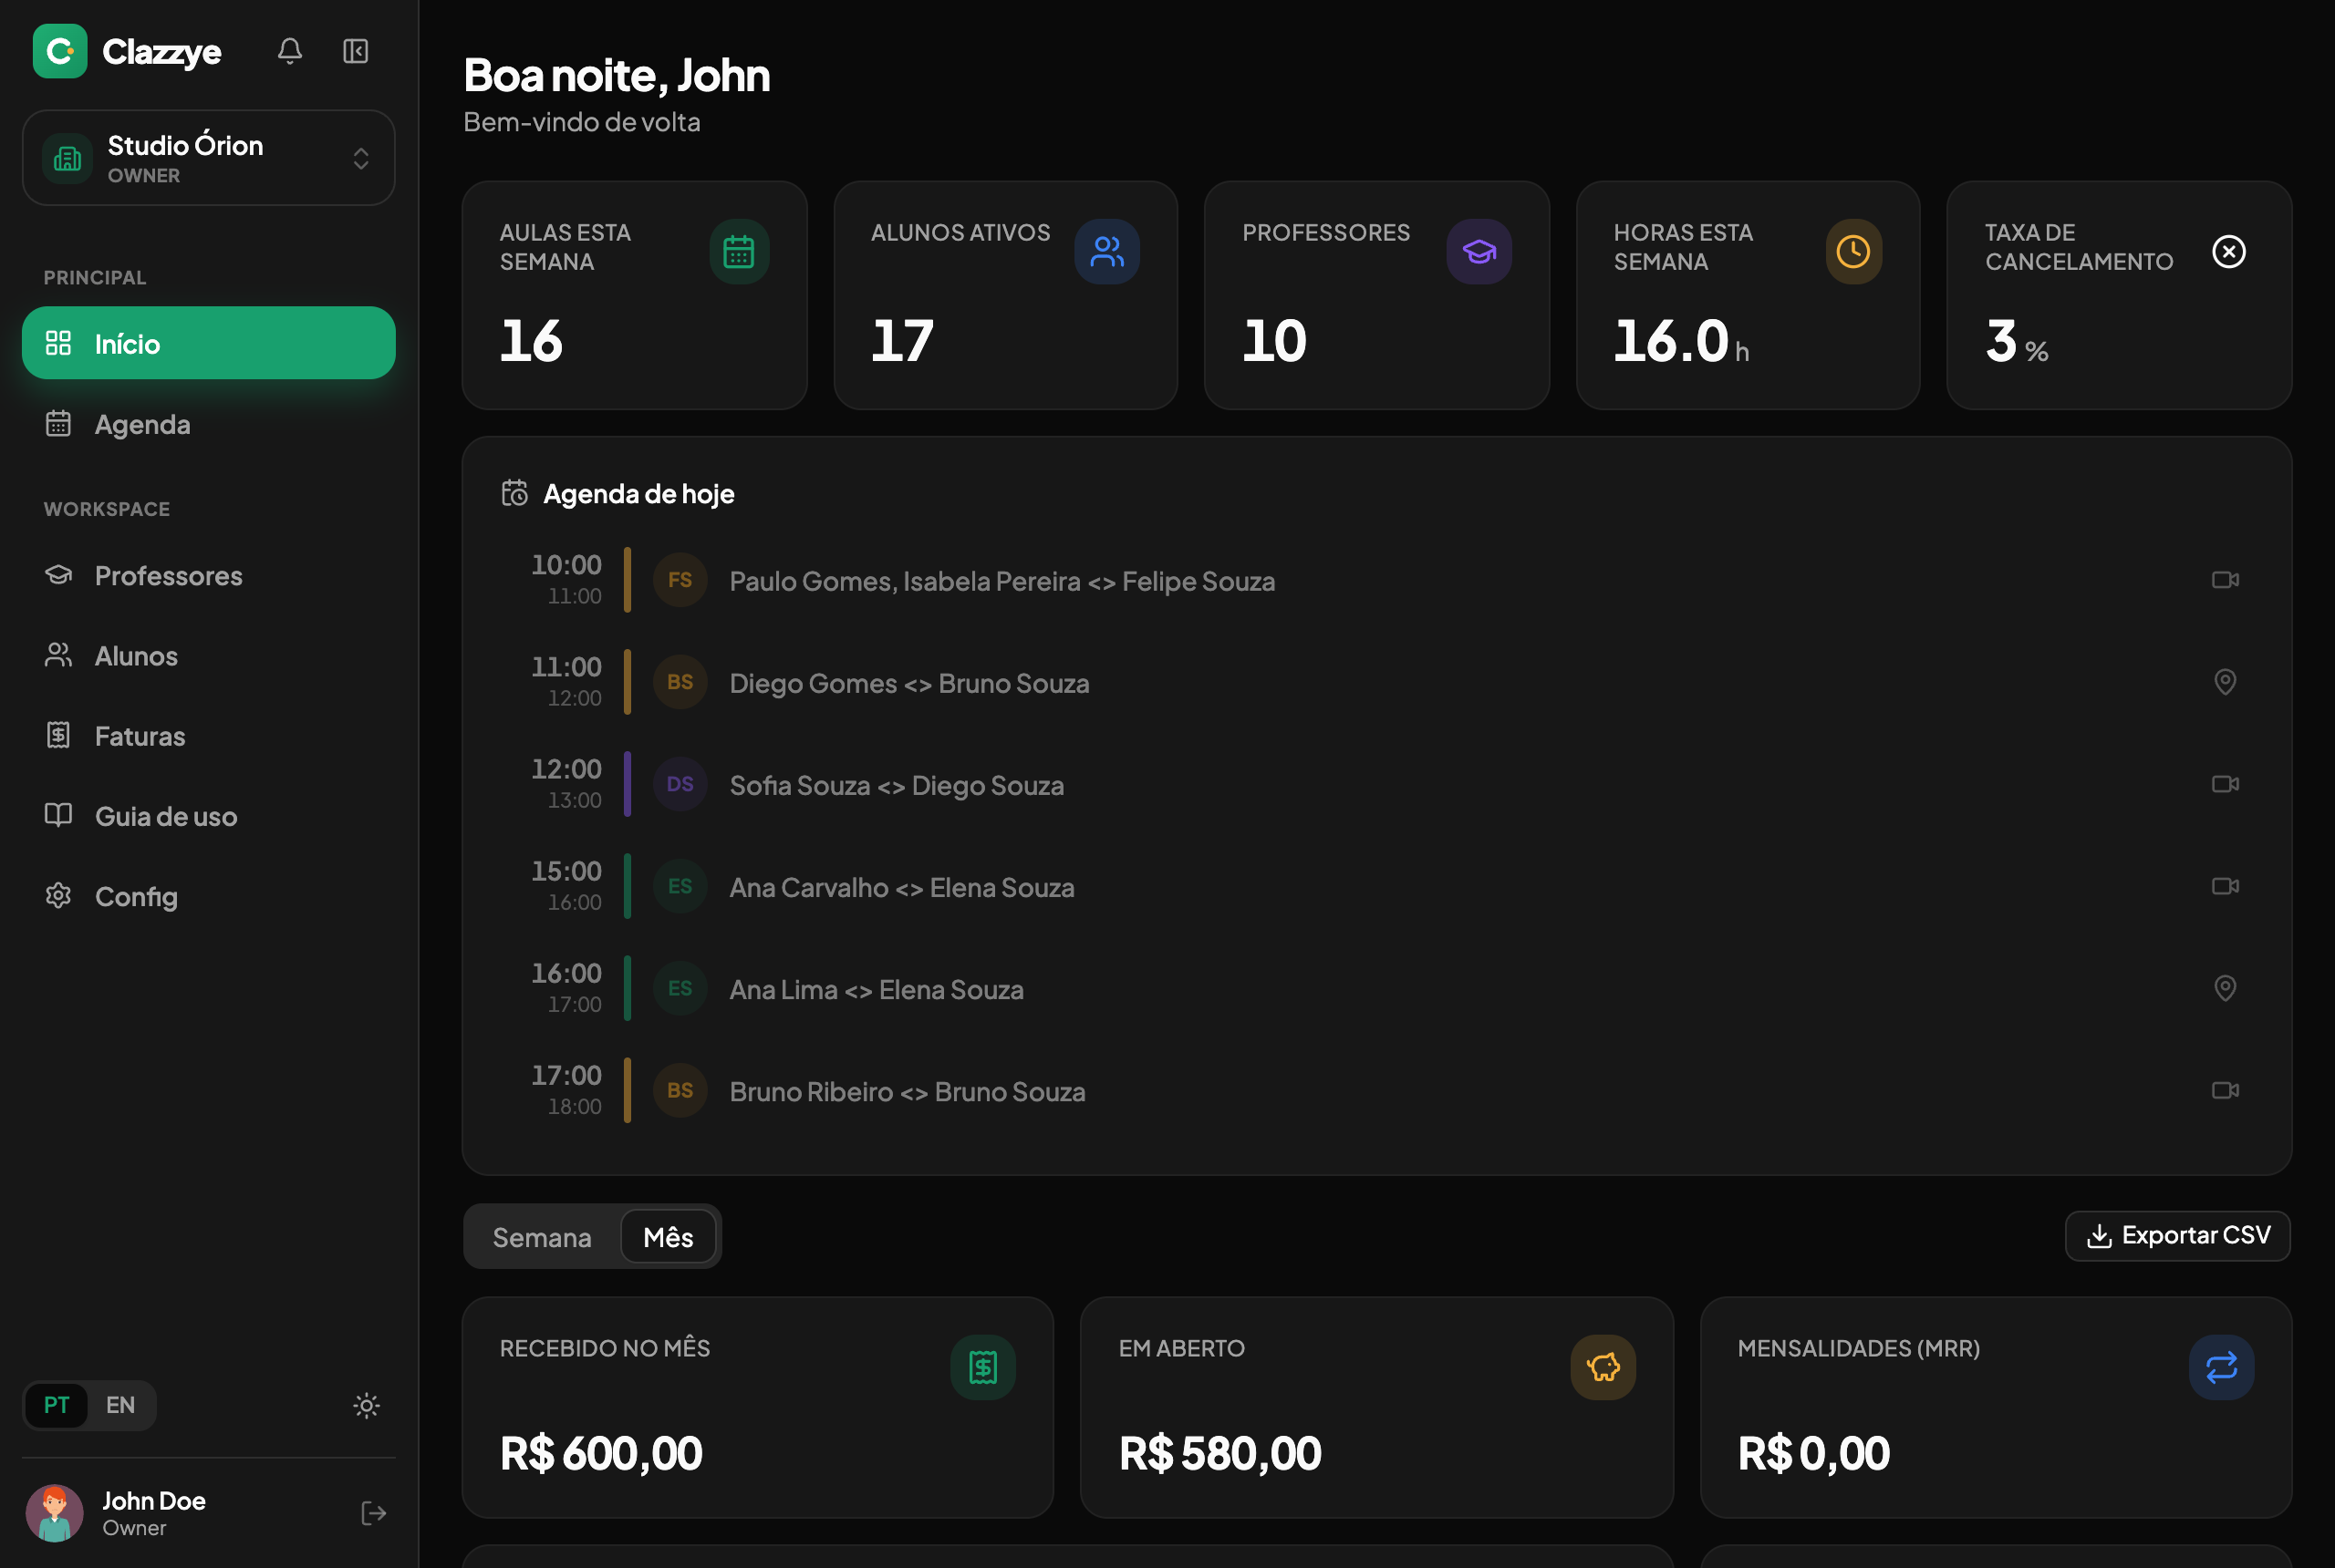This screenshot has width=2335, height=1568.
Task: Click the 3 % cancellation rate value
Action: tap(2017, 341)
